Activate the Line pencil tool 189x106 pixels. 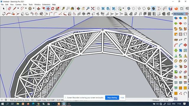14,9
